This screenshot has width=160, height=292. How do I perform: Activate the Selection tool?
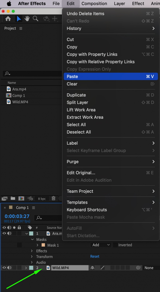pyautogui.click(x=19, y=19)
